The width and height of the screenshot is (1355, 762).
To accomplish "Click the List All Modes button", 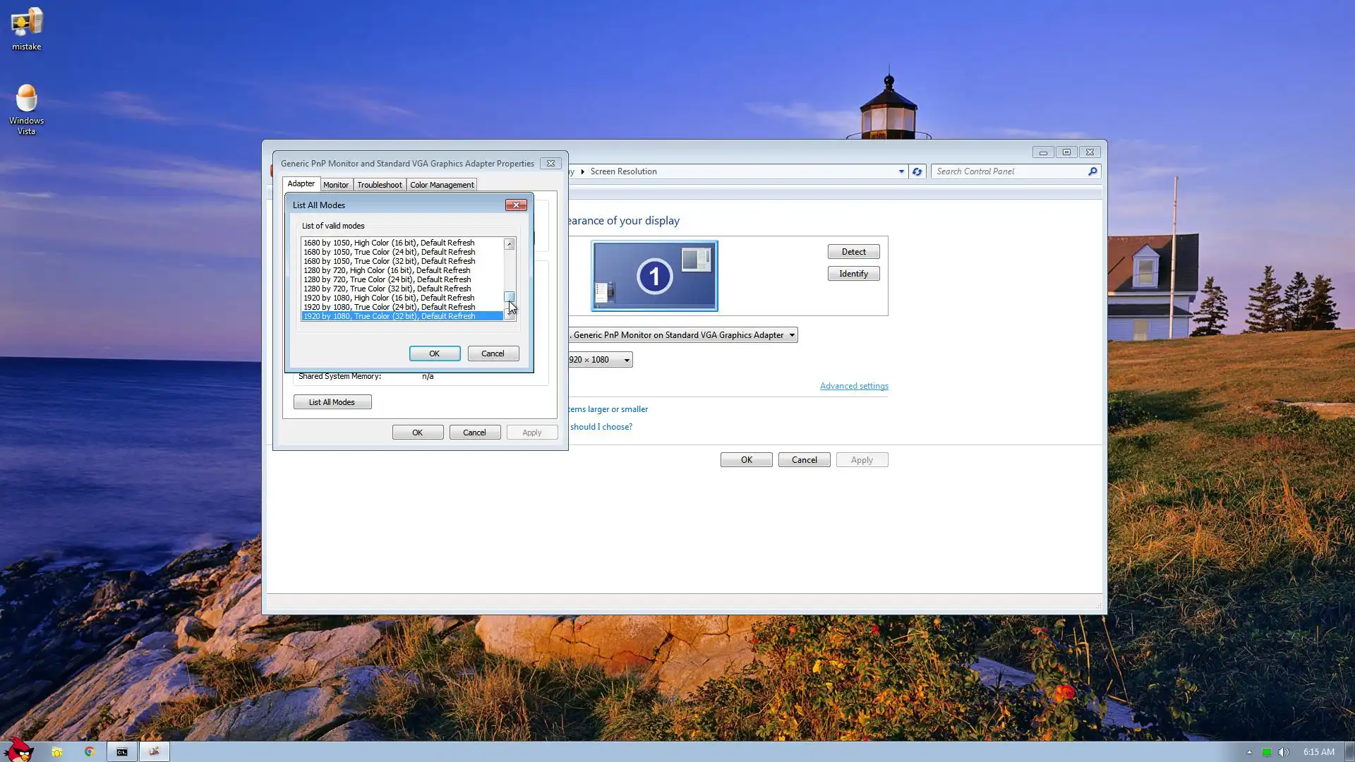I will pos(332,402).
